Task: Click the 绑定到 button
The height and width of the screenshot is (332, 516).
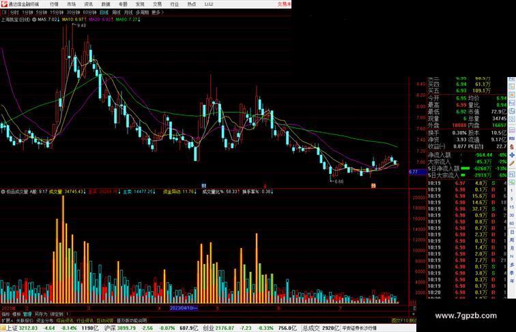Action: pyautogui.click(x=56, y=314)
